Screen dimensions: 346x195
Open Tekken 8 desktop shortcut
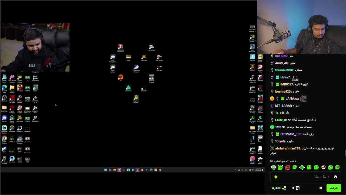point(260,78)
